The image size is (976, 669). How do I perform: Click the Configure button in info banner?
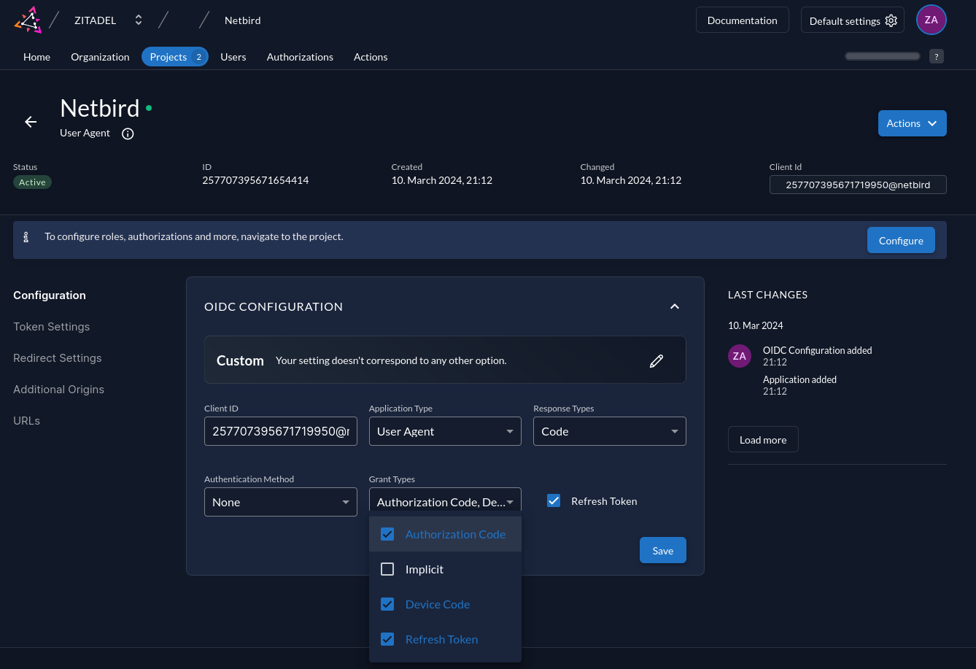tap(901, 240)
